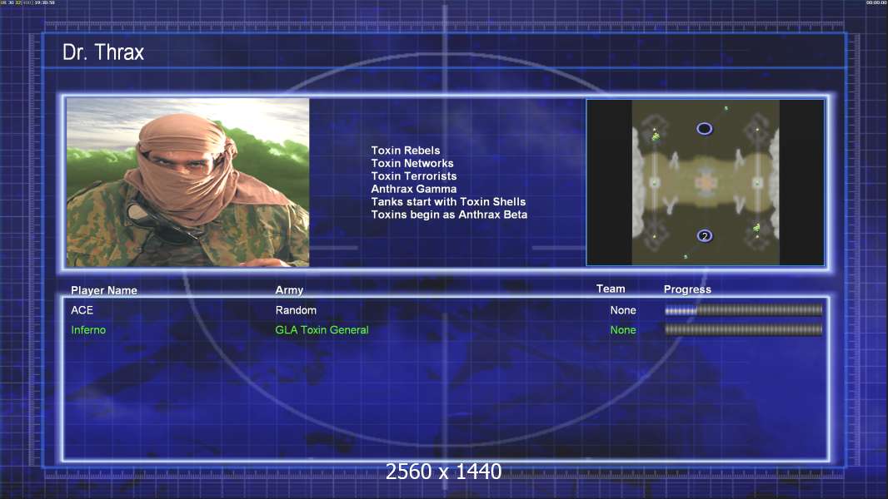Click the Army column header
The height and width of the screenshot is (499, 888).
(289, 290)
